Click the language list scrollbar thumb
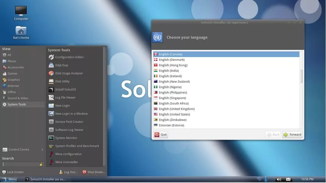The height and width of the screenshot is (183, 326). tap(301, 76)
